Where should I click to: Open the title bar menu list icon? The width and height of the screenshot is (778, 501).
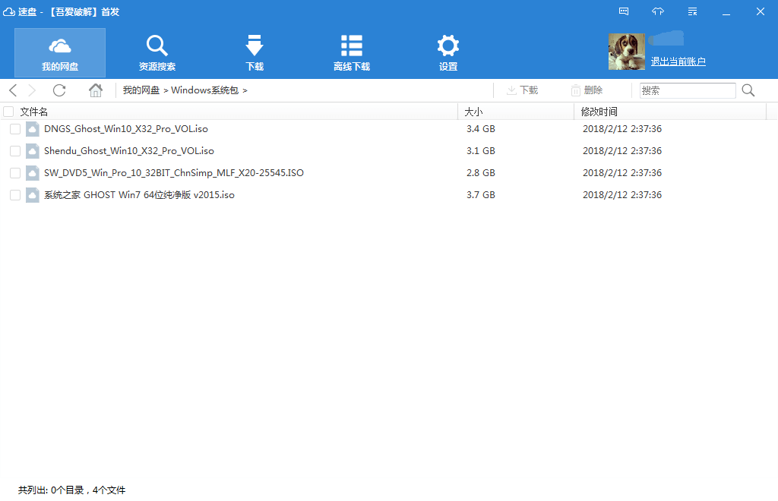coord(693,11)
